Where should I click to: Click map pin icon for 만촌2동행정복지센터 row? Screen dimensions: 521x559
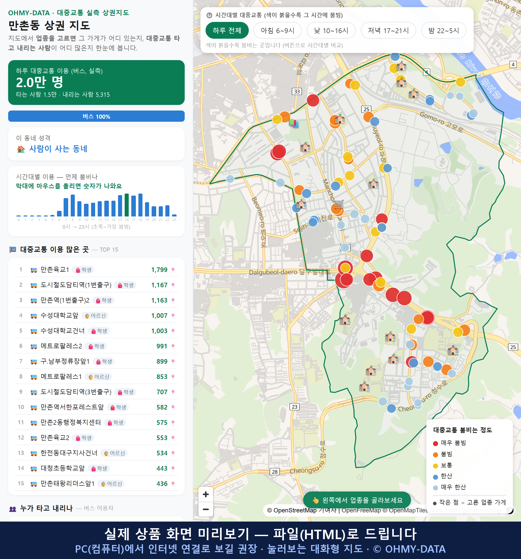point(173,422)
